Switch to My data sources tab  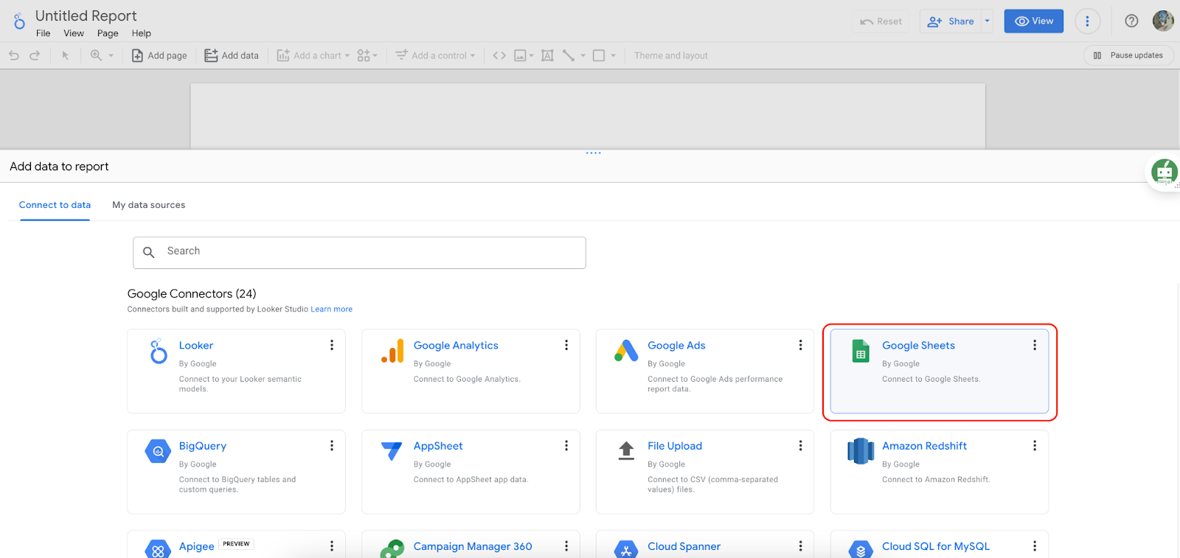pos(149,205)
